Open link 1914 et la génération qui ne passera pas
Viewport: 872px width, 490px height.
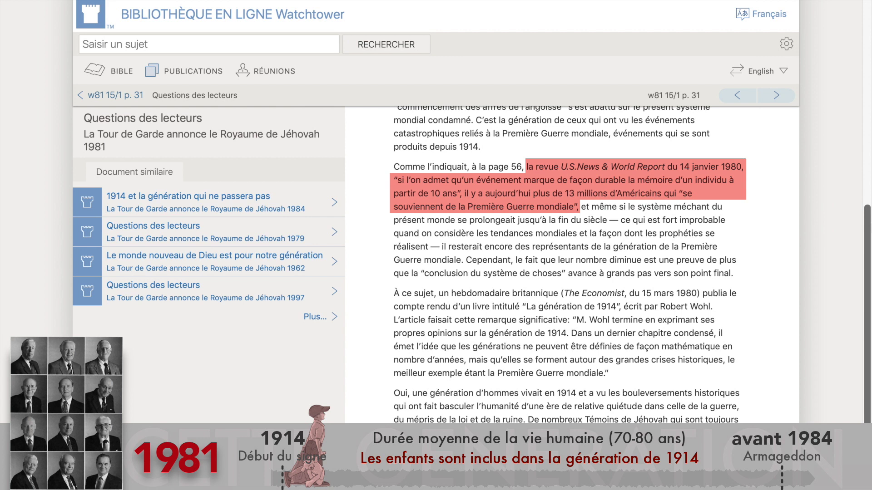(188, 196)
